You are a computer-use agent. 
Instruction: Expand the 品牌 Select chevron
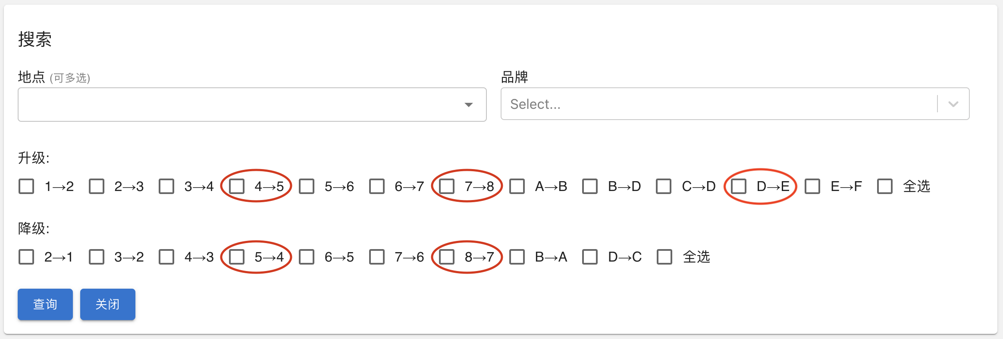(x=953, y=104)
